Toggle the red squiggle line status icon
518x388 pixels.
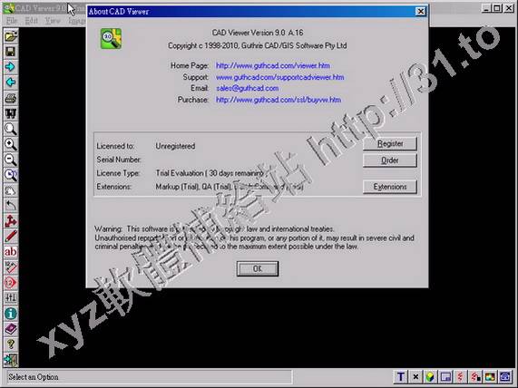pos(461,377)
